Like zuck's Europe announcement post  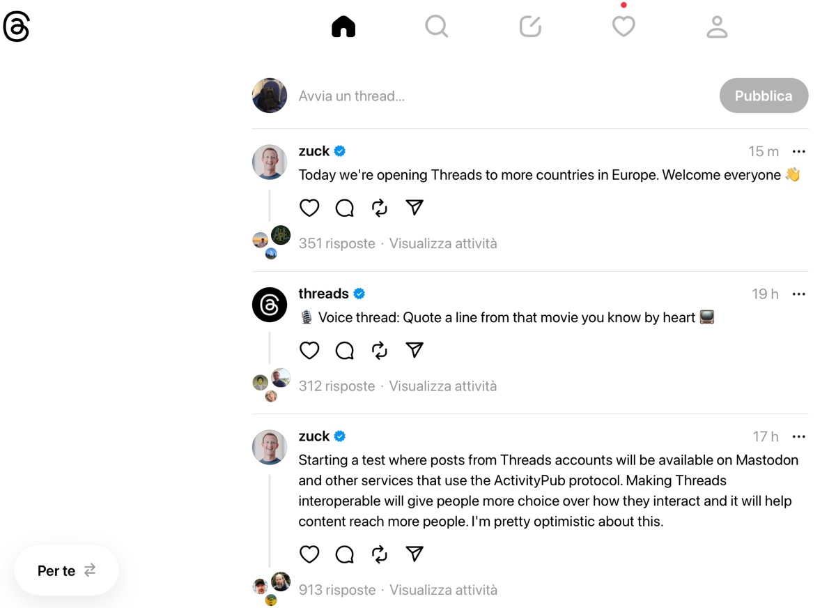[x=309, y=208]
